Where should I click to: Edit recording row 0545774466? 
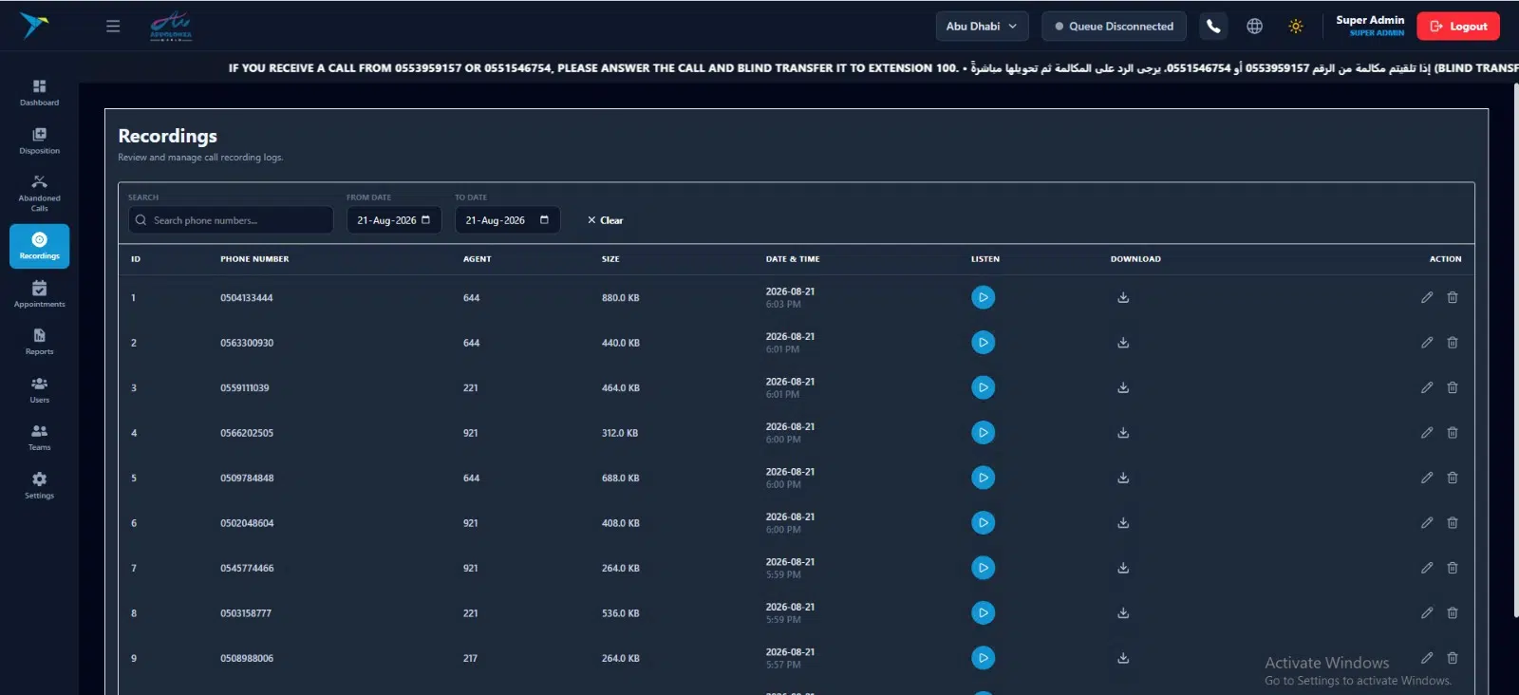[x=1427, y=568]
